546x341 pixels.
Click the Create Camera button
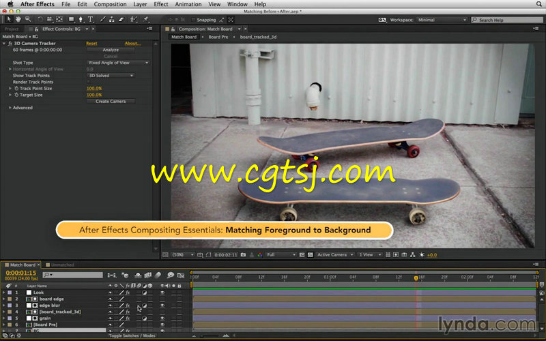[111, 101]
